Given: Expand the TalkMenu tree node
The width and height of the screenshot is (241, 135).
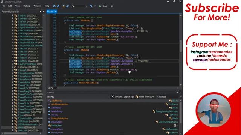Looking at the screenshot, I should click(x=12, y=18).
